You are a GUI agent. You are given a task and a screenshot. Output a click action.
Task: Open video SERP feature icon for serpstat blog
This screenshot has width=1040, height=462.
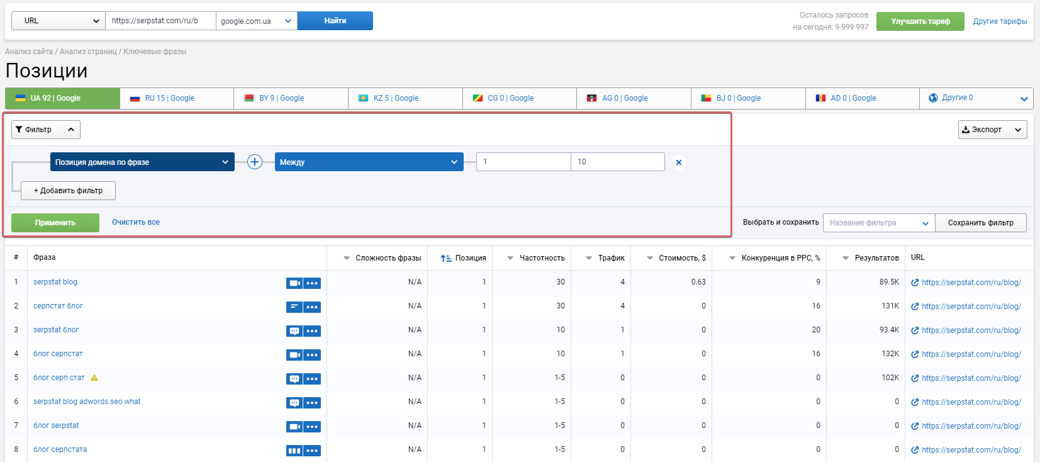294,283
